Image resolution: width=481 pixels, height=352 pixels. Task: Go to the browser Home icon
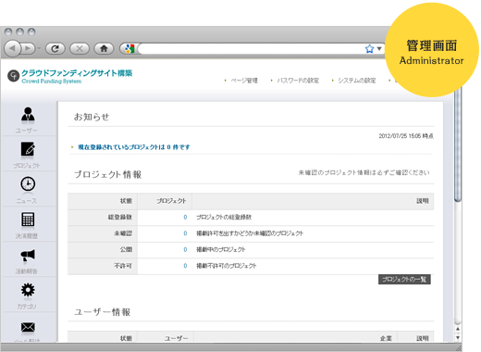[x=104, y=48]
